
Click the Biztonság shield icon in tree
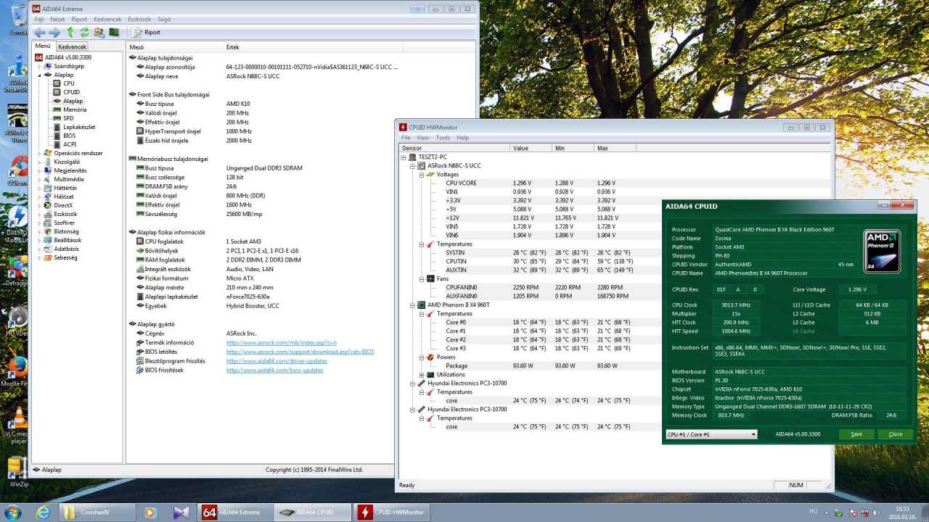(x=48, y=231)
